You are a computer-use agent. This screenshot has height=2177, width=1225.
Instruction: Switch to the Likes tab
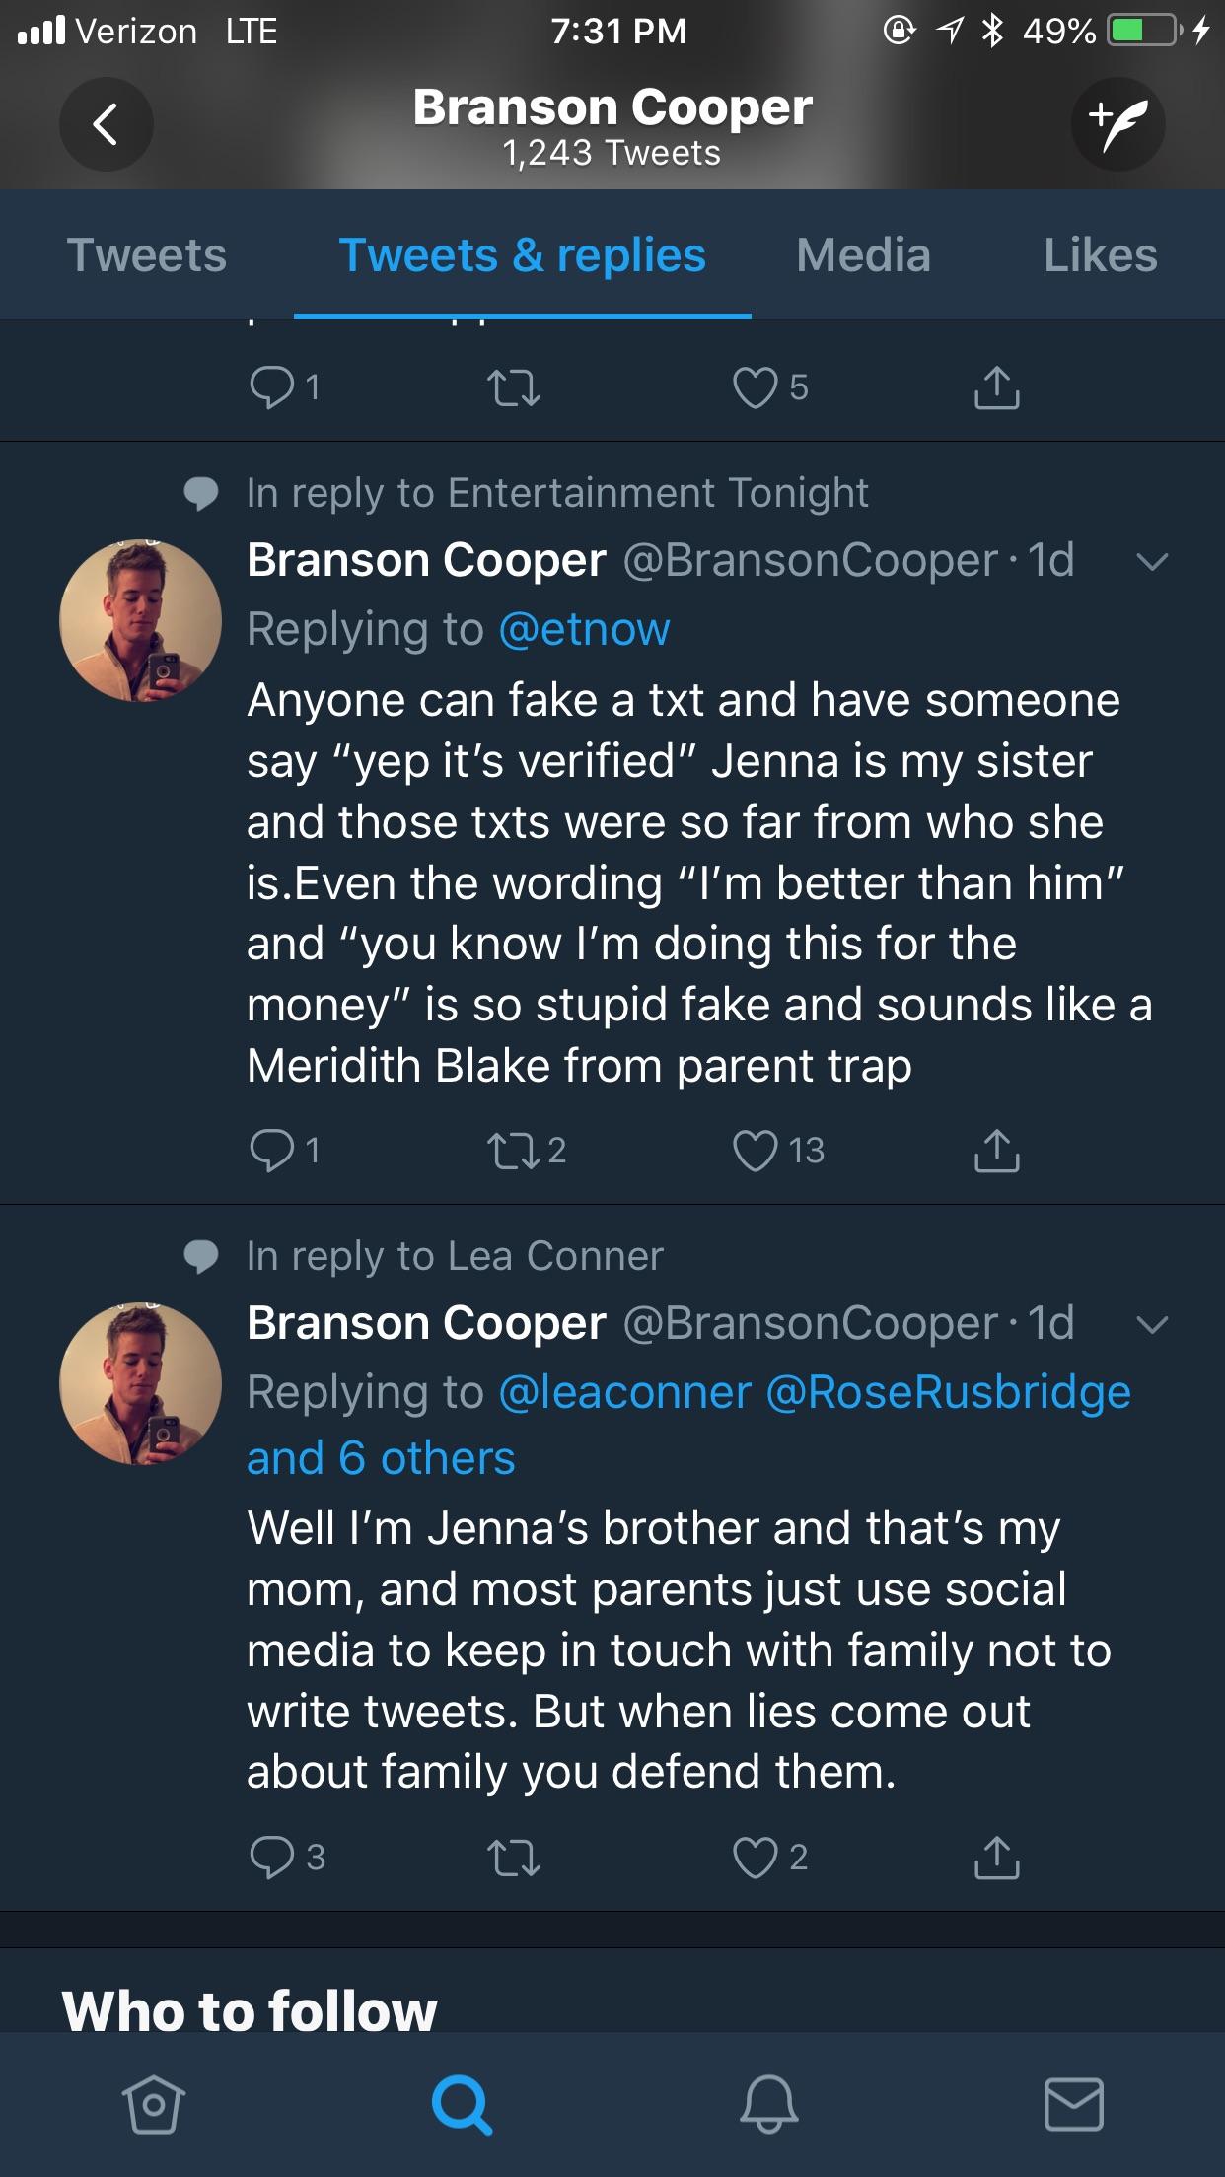tap(1100, 255)
